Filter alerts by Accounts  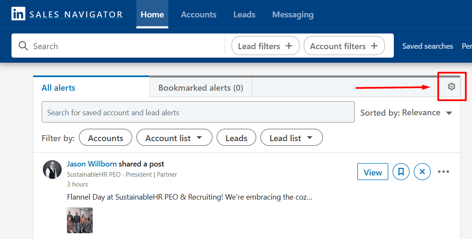tap(105, 138)
